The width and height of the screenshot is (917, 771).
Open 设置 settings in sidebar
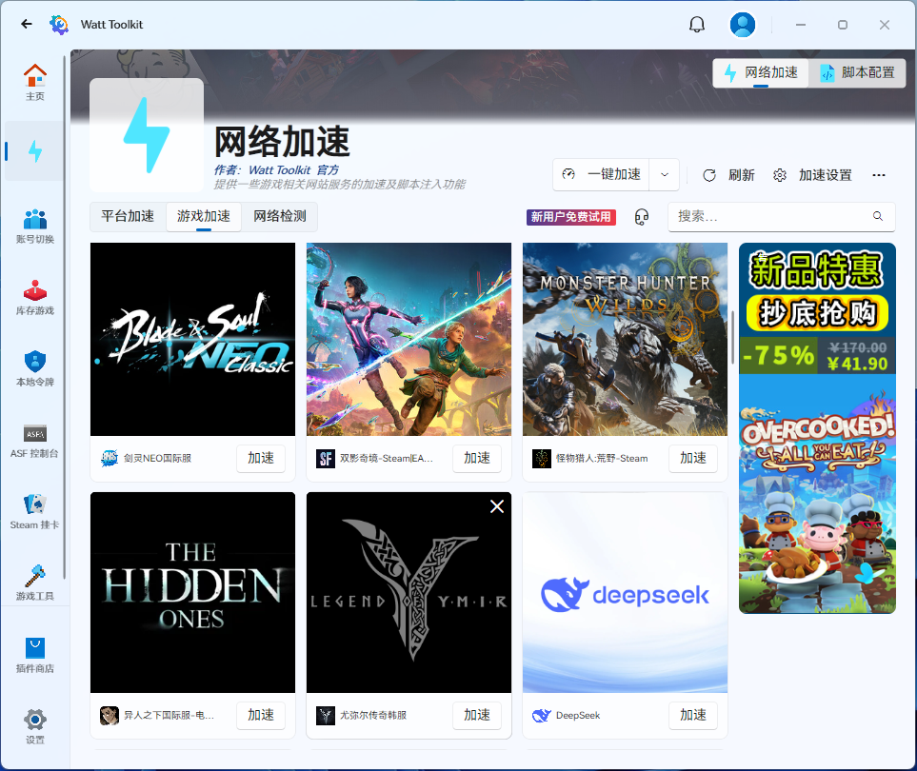(x=35, y=726)
